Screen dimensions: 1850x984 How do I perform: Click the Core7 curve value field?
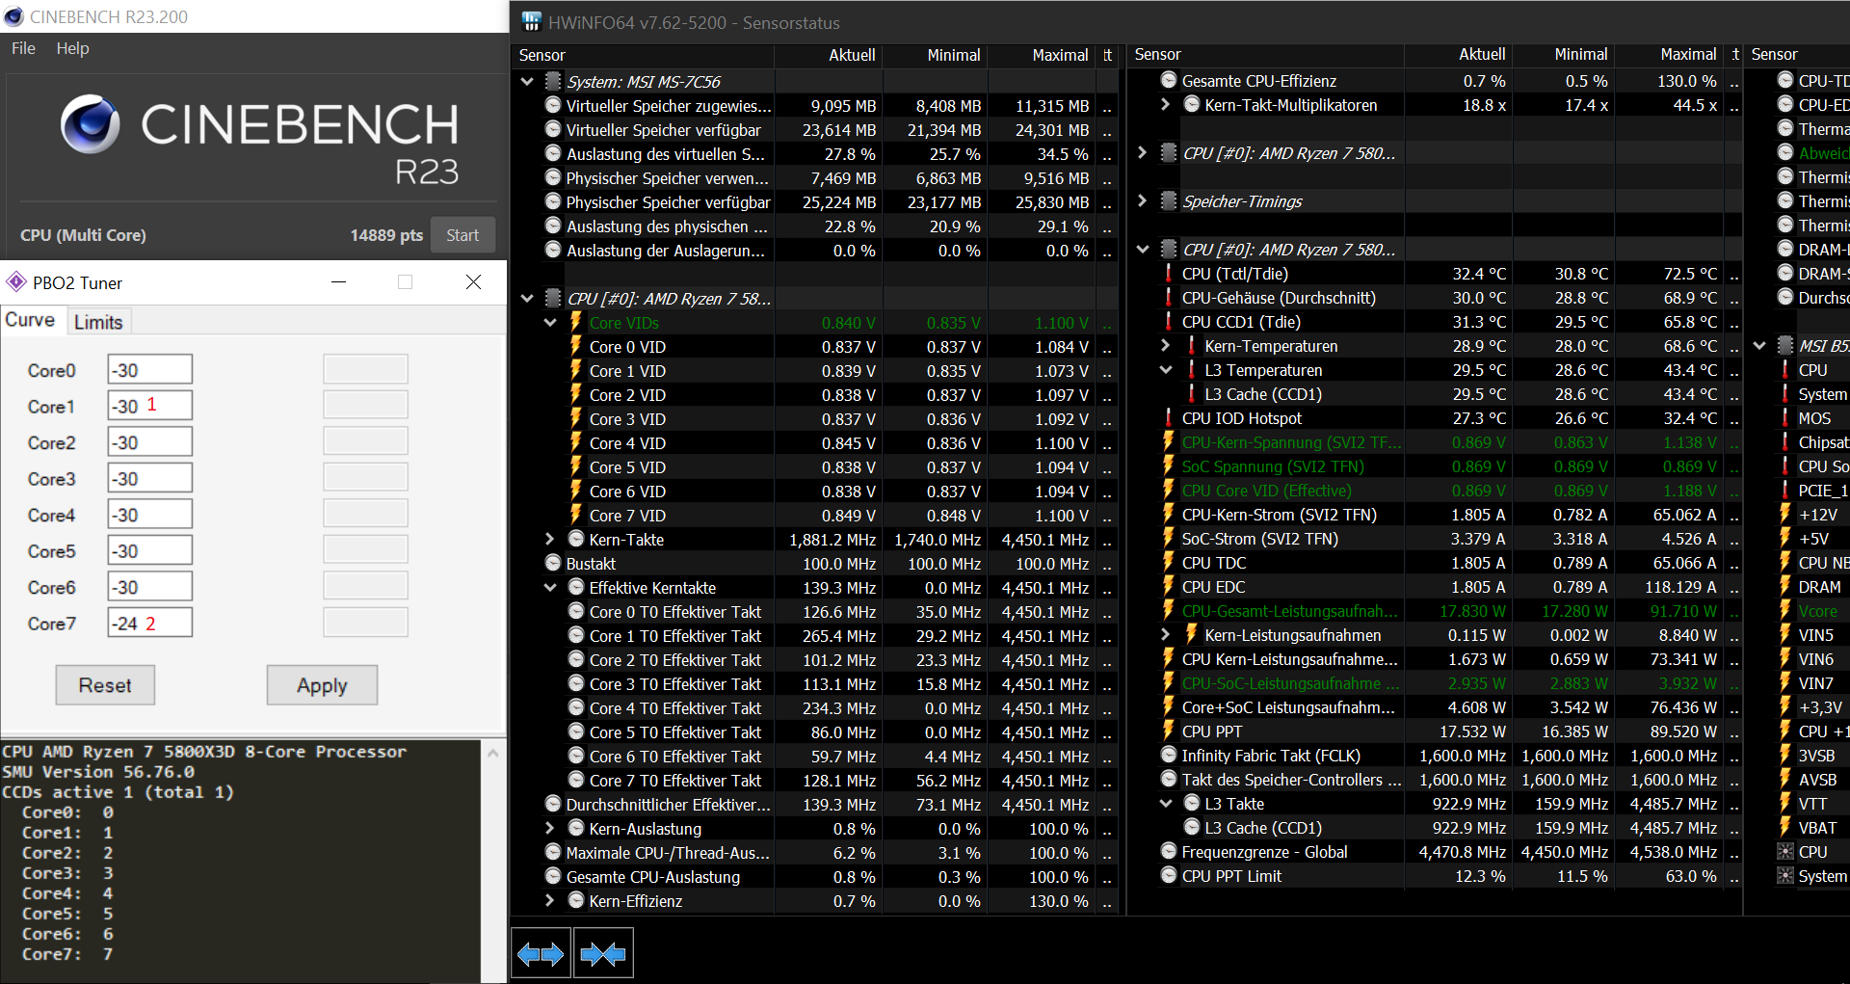(x=149, y=623)
